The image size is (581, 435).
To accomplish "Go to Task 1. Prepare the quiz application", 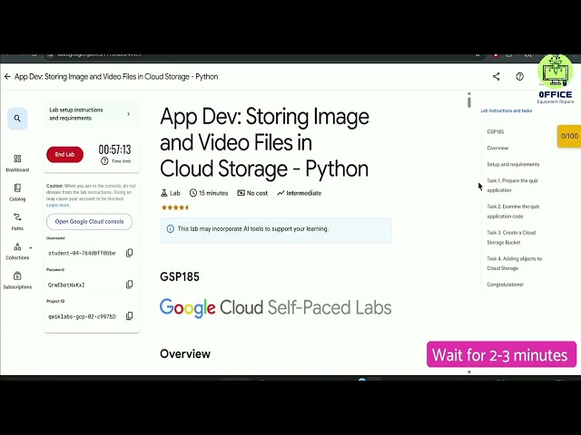I will pyautogui.click(x=512, y=185).
